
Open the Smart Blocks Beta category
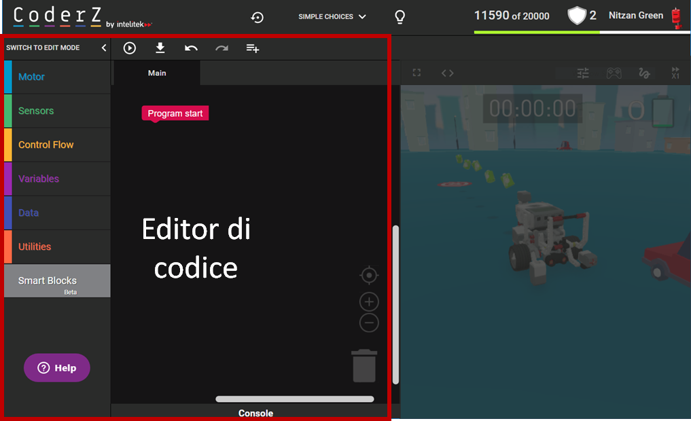coord(57,281)
